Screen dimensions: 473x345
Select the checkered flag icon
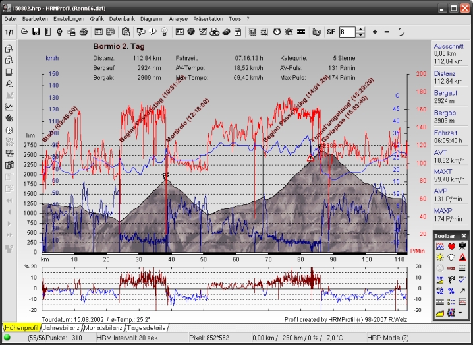451,279
